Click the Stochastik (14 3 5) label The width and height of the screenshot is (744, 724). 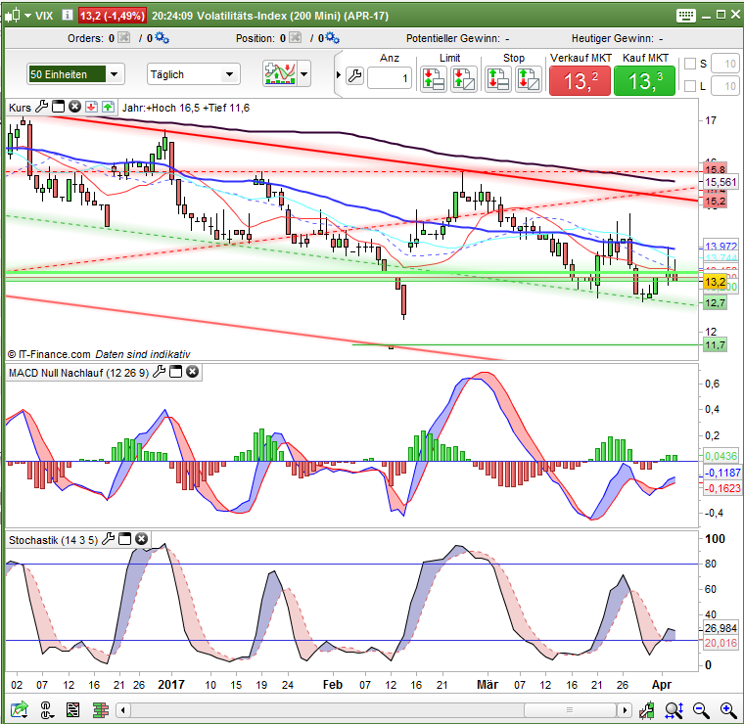[x=53, y=540]
